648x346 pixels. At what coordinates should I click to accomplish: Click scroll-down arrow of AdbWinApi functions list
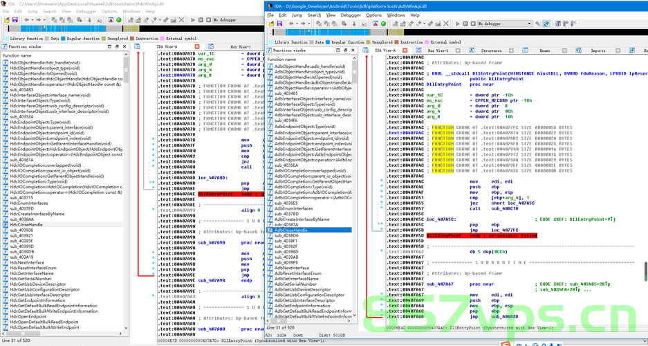click(354, 316)
